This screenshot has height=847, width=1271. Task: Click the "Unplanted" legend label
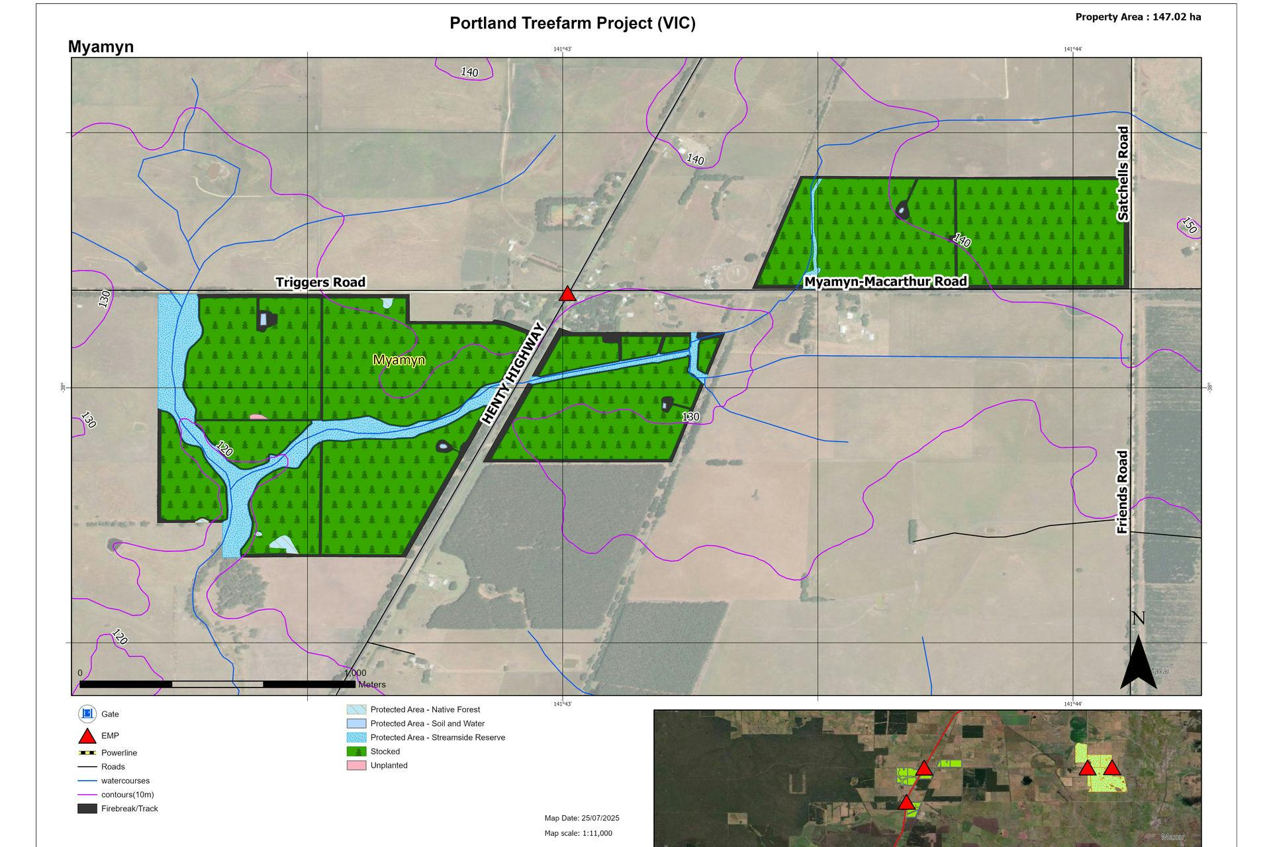(x=389, y=766)
